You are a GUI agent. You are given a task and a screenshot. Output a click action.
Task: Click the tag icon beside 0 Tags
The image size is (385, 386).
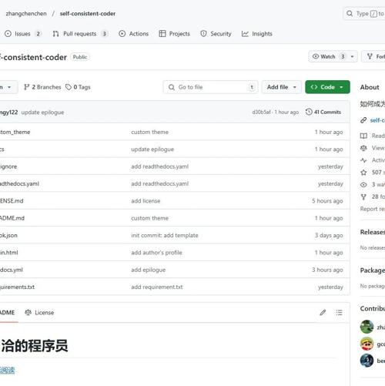[x=69, y=87]
